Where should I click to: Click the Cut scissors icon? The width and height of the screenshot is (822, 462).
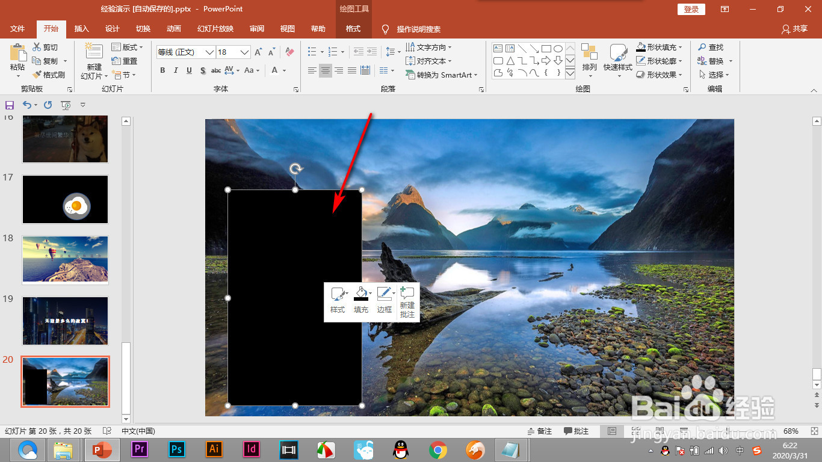click(x=37, y=47)
